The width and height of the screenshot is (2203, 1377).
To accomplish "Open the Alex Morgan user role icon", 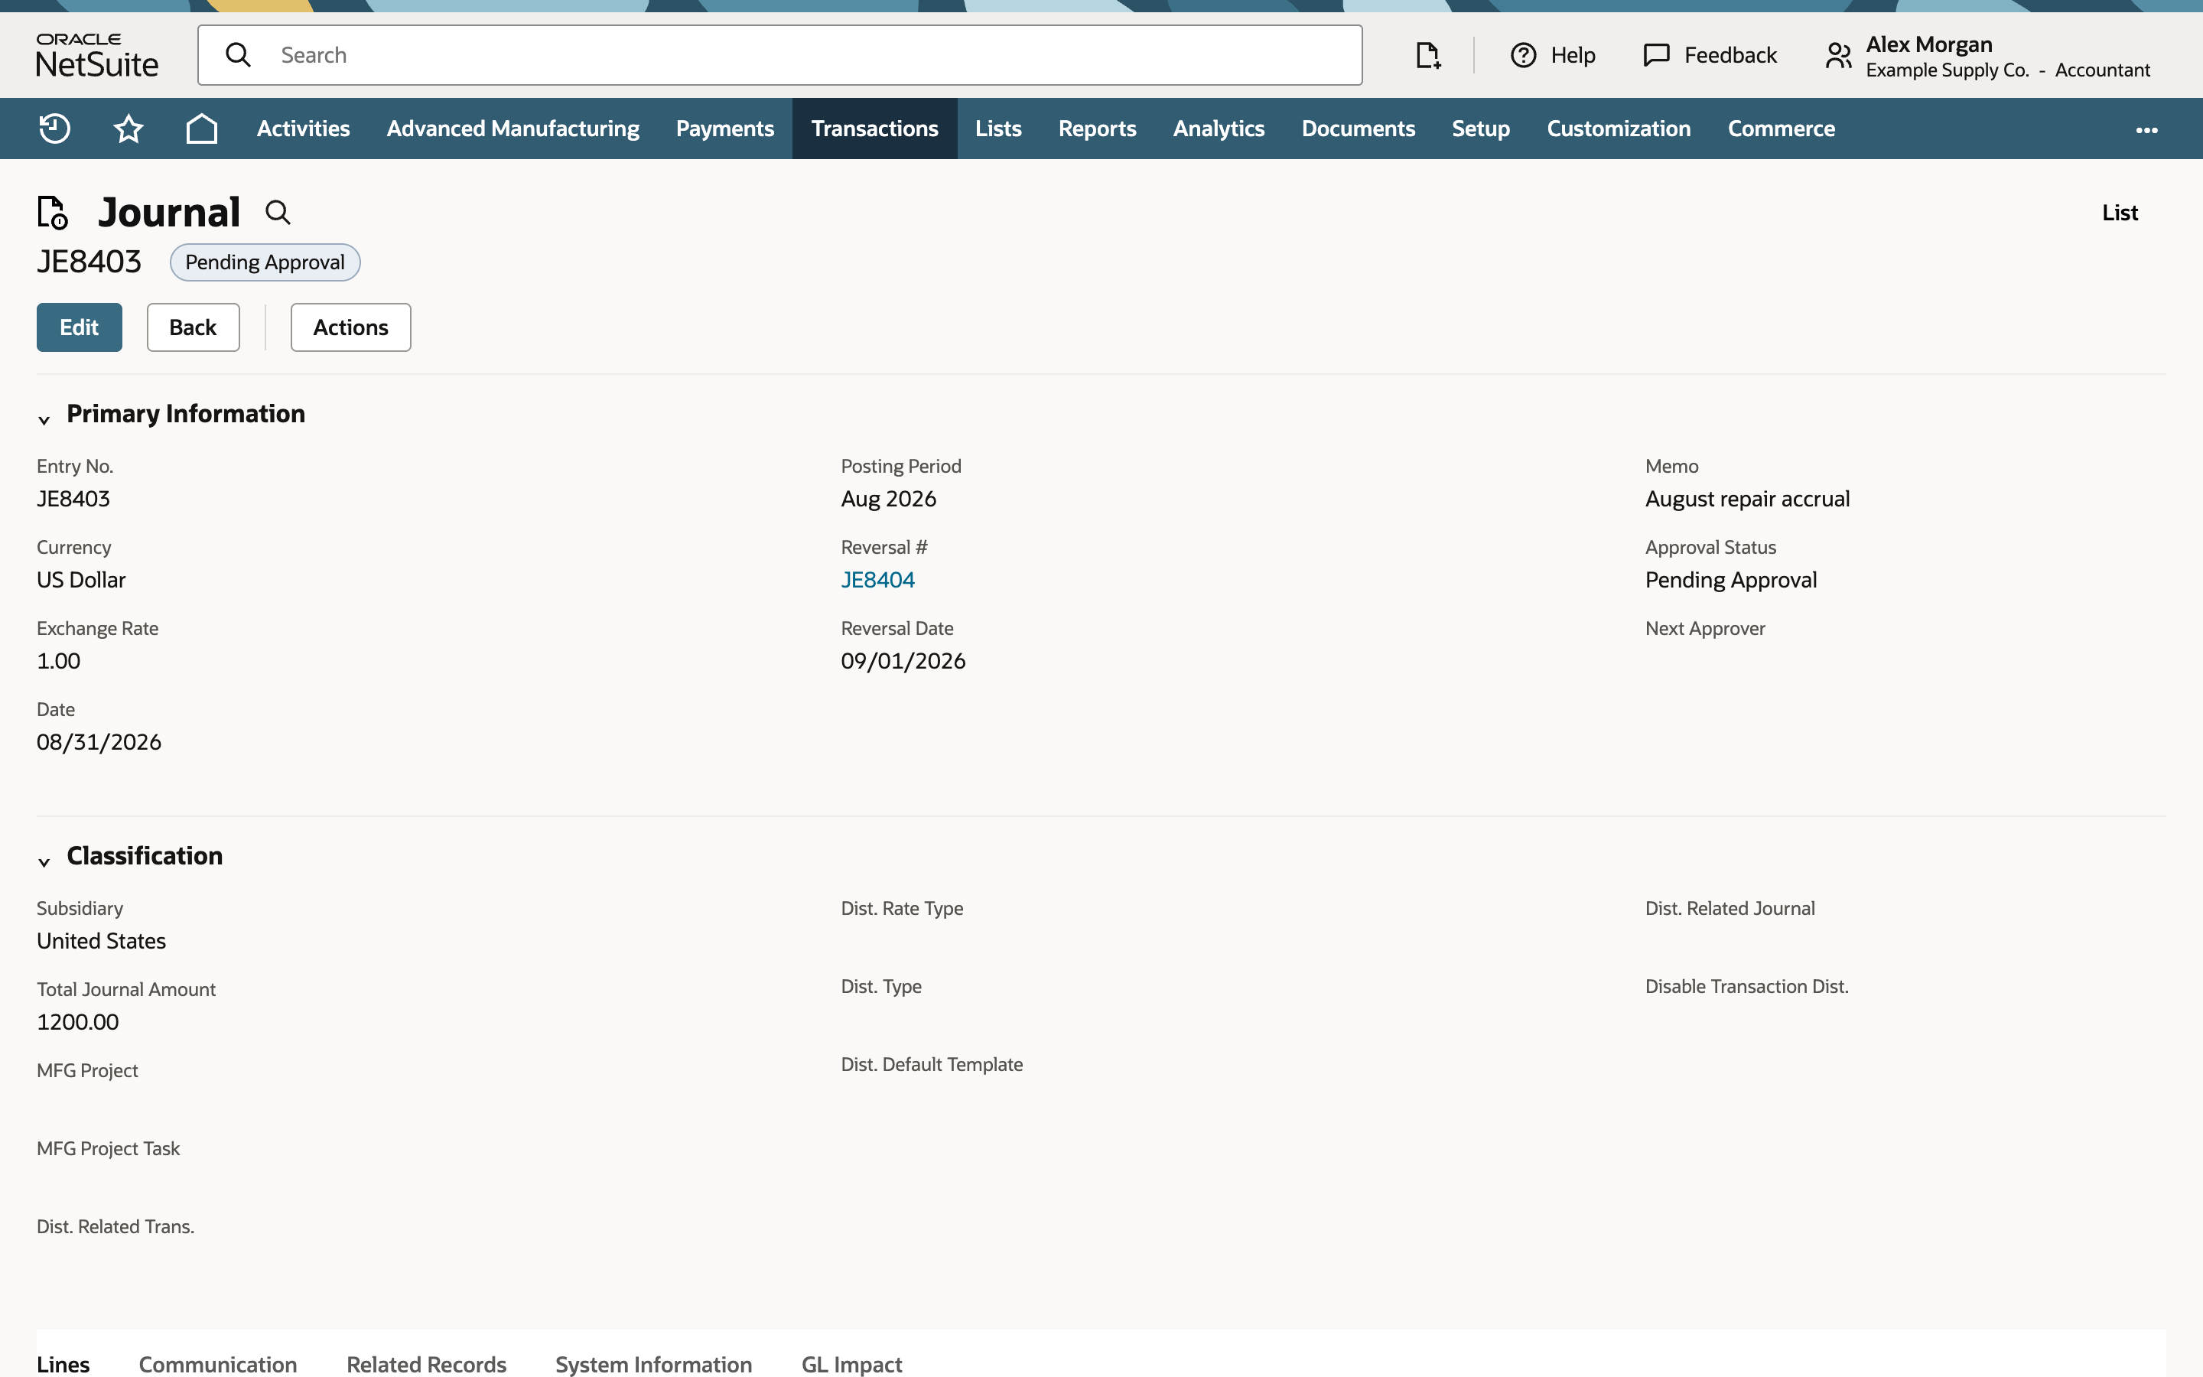I will click(x=1838, y=56).
